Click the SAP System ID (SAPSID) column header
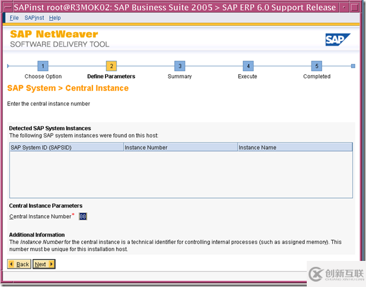 pos(66,148)
